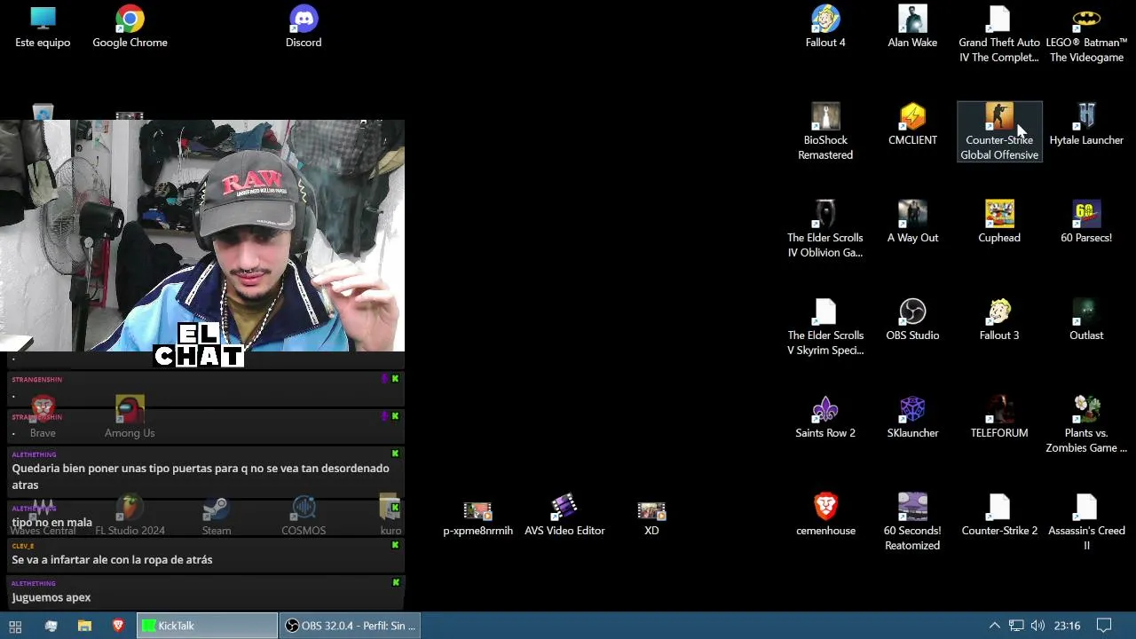Open the Discord desktop shortcut
Image resolution: width=1136 pixels, height=639 pixels.
(304, 28)
